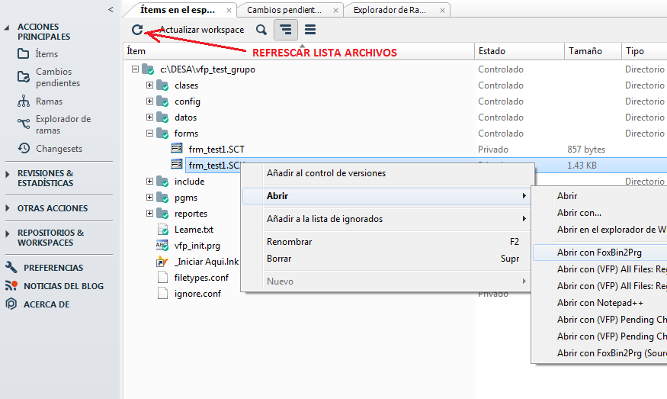Expand Repositorios & workspaces section
The width and height of the screenshot is (667, 399).
(x=7, y=233)
